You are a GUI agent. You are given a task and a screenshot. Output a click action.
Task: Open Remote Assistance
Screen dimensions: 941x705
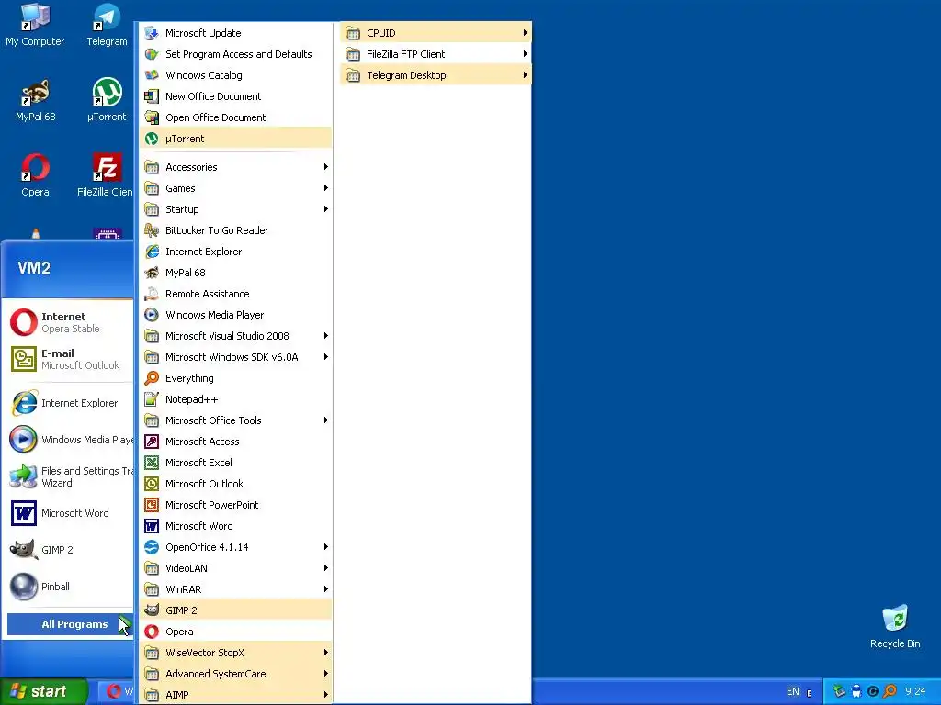coord(235,294)
